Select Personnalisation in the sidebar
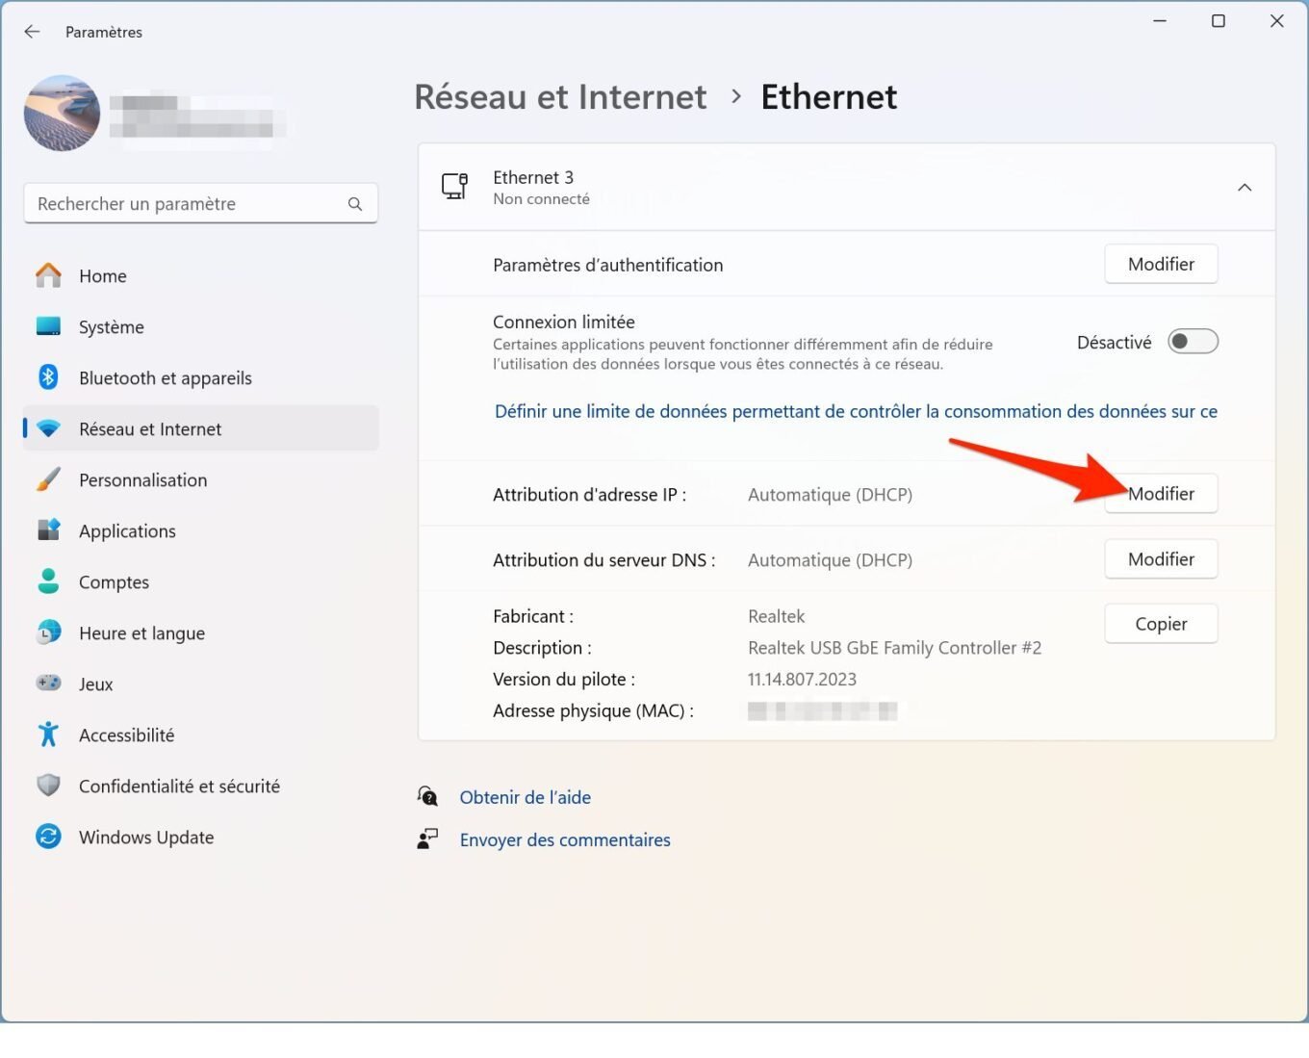This screenshot has height=1058, width=1309. click(200, 480)
